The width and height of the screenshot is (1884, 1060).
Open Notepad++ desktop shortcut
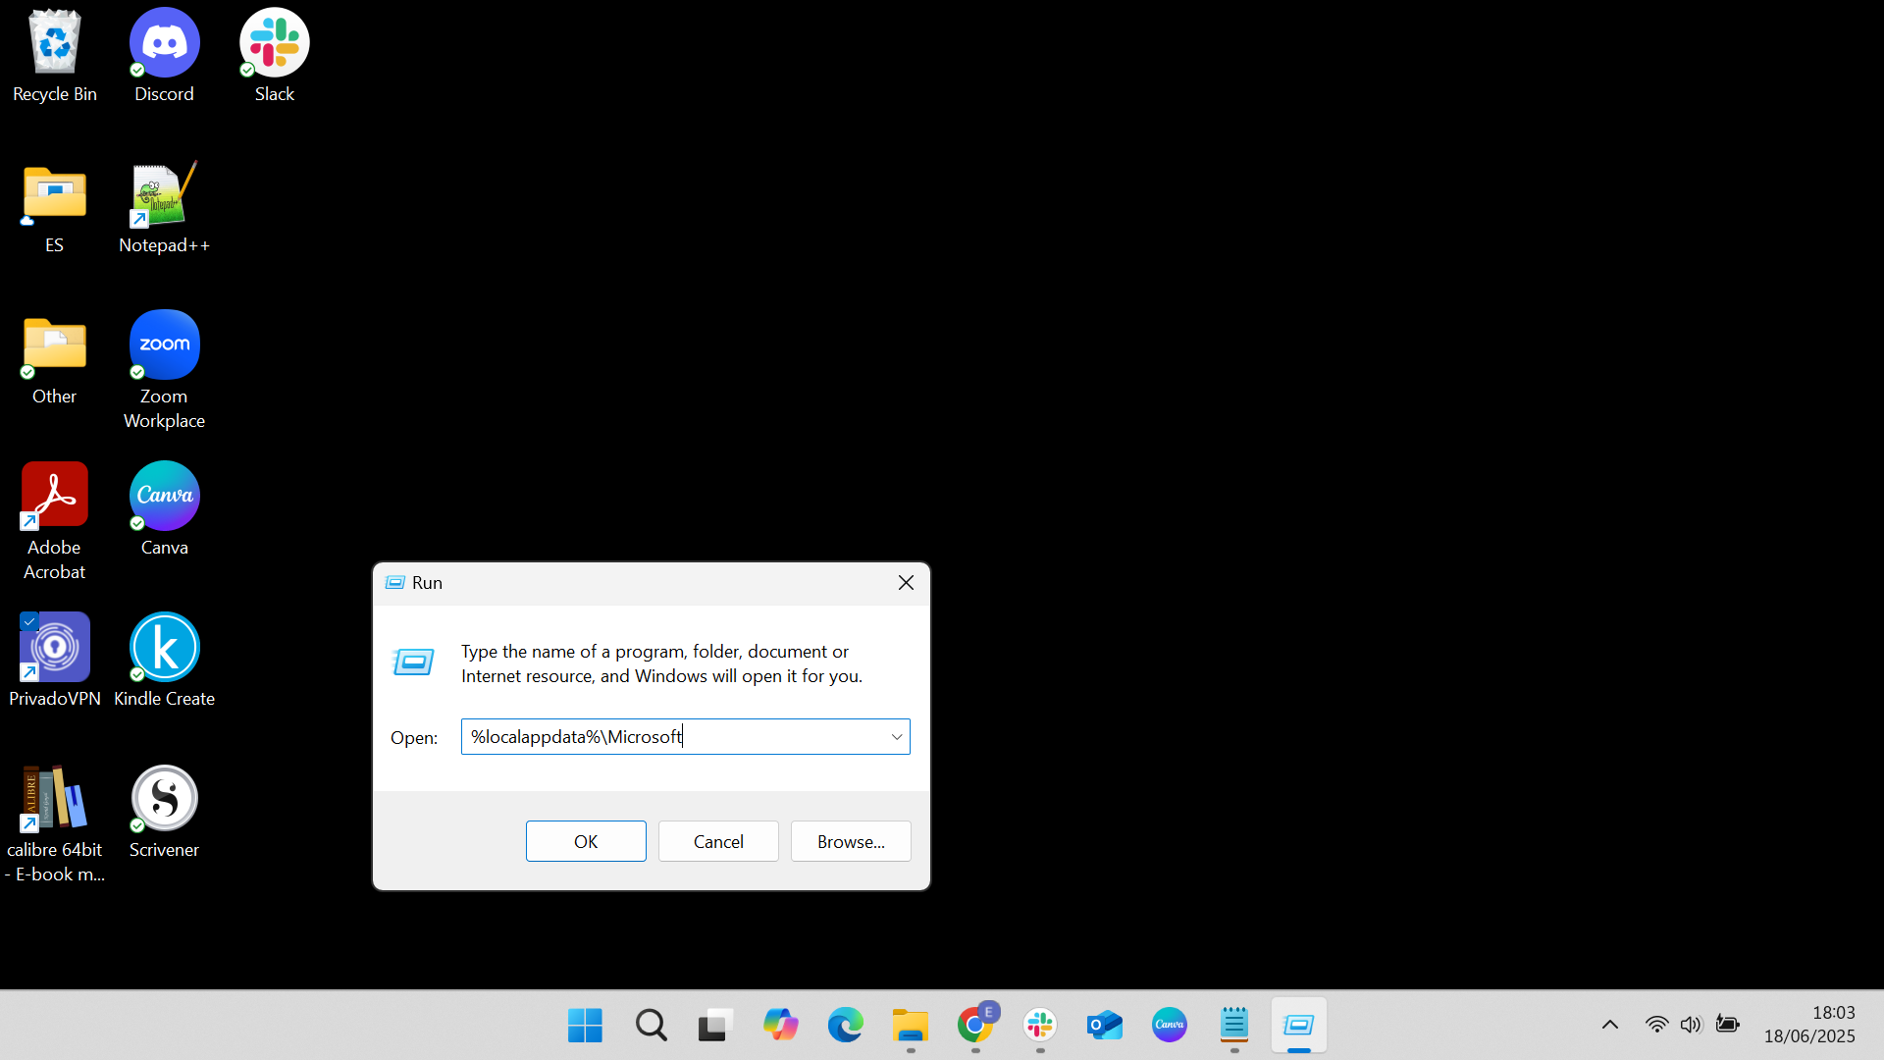click(164, 208)
